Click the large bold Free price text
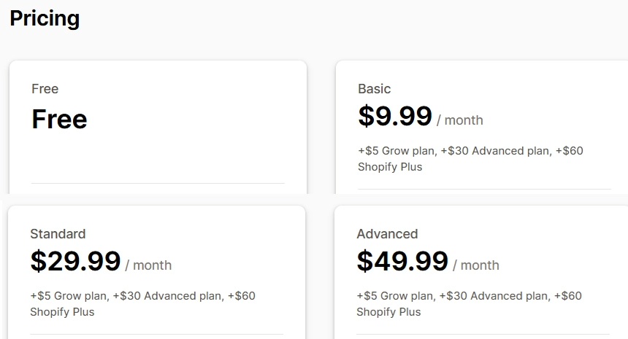The width and height of the screenshot is (628, 339). tap(59, 119)
